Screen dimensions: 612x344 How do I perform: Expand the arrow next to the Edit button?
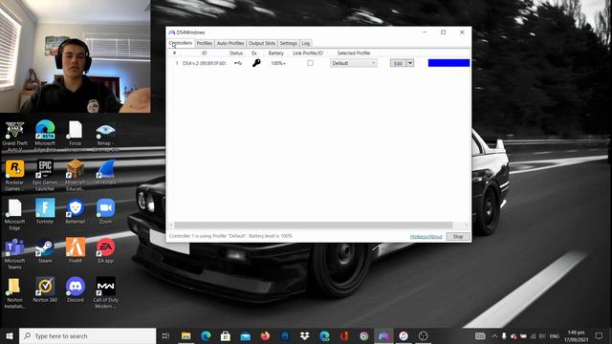click(410, 63)
